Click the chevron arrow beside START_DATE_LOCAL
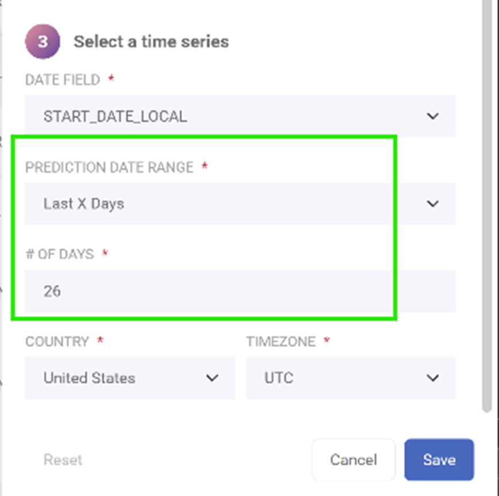This screenshot has height=496, width=499. click(433, 116)
